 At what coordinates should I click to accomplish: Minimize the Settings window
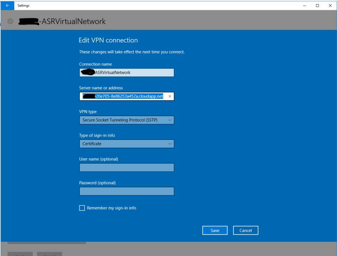(302, 5)
